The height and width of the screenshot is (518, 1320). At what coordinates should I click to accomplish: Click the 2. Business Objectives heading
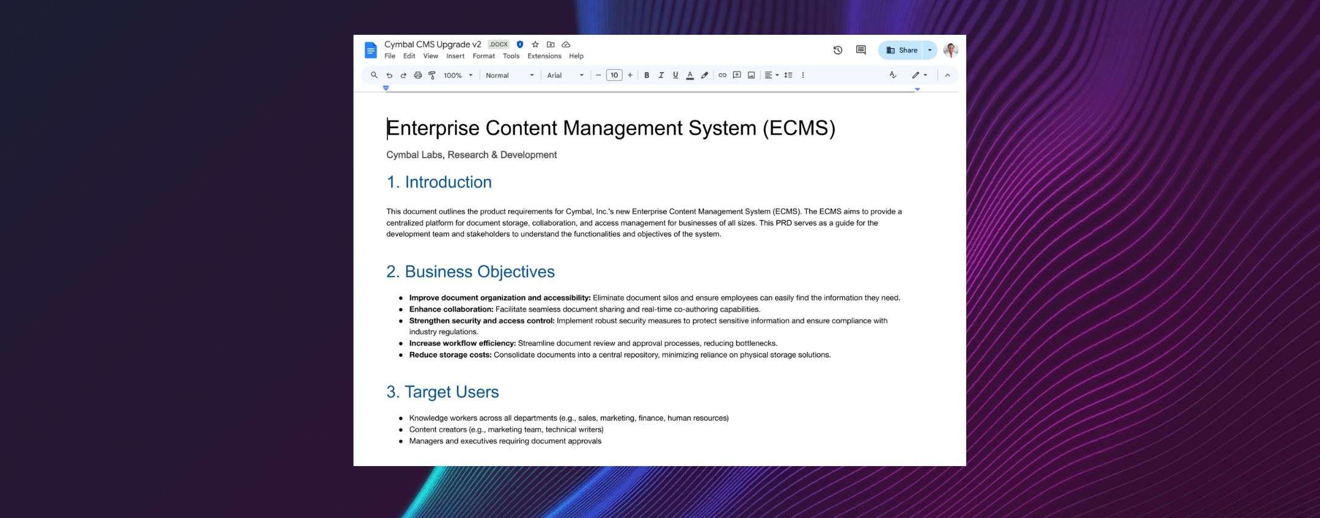[471, 272]
